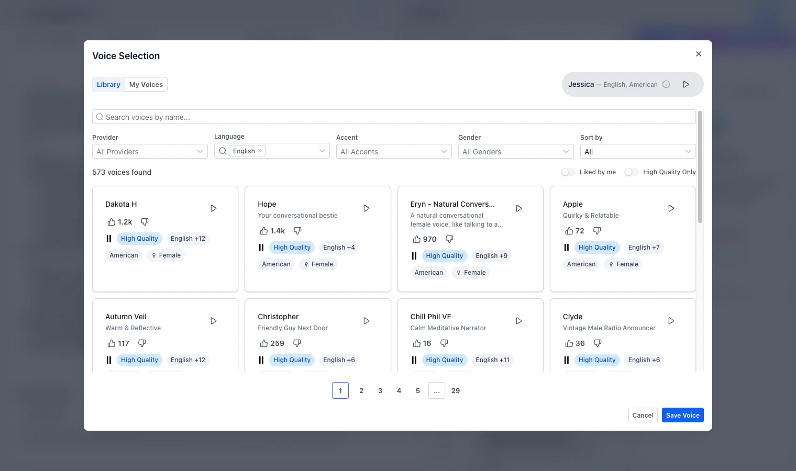Open the Sort by dropdown
Screen dimensions: 796x471
(638, 152)
